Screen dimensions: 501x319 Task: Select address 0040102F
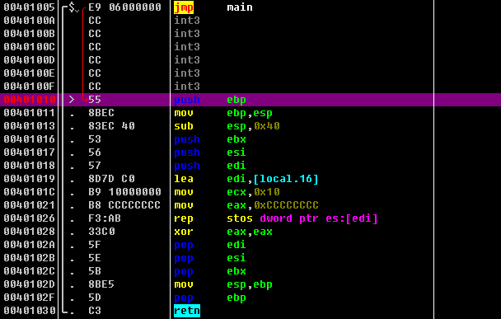[30, 298]
